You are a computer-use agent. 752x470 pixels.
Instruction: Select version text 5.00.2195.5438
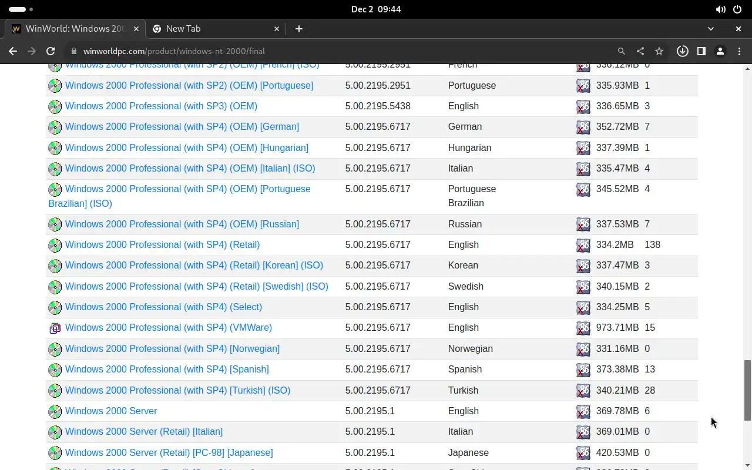coord(378,106)
